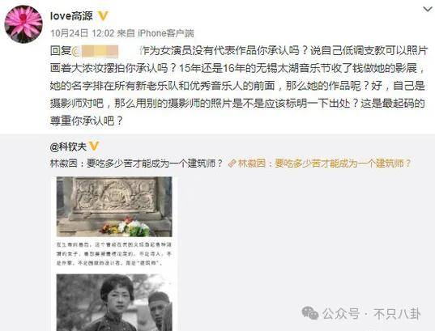
Task: Open the stone carving tomb photo
Action: point(114,206)
